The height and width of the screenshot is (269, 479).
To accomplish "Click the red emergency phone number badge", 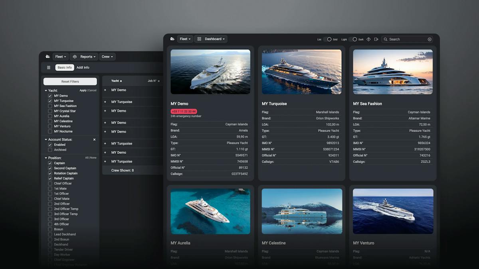I will click(184, 112).
